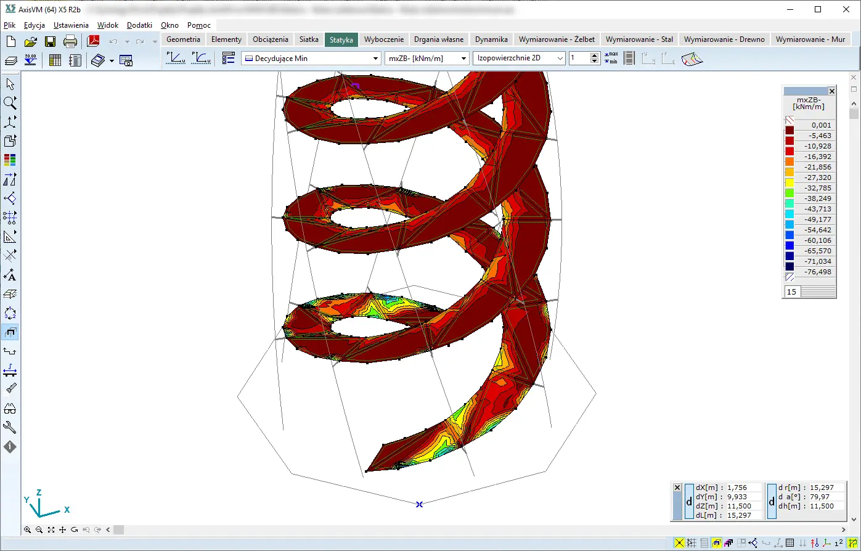Select the Zoom magnifier tool in left sidebar
The width and height of the screenshot is (861, 551).
tap(10, 103)
